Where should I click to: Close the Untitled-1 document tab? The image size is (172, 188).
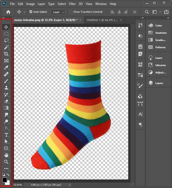click(x=121, y=20)
